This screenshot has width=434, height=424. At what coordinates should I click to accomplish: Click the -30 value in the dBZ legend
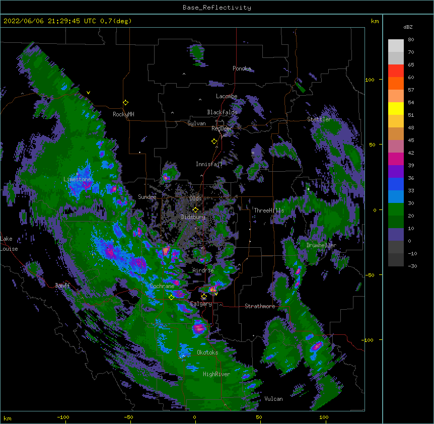tap(412, 266)
